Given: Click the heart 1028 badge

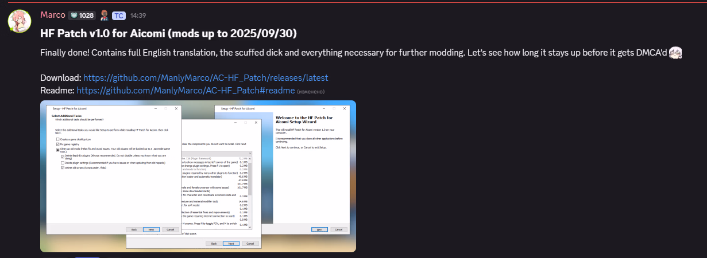Looking at the screenshot, I should [x=82, y=15].
